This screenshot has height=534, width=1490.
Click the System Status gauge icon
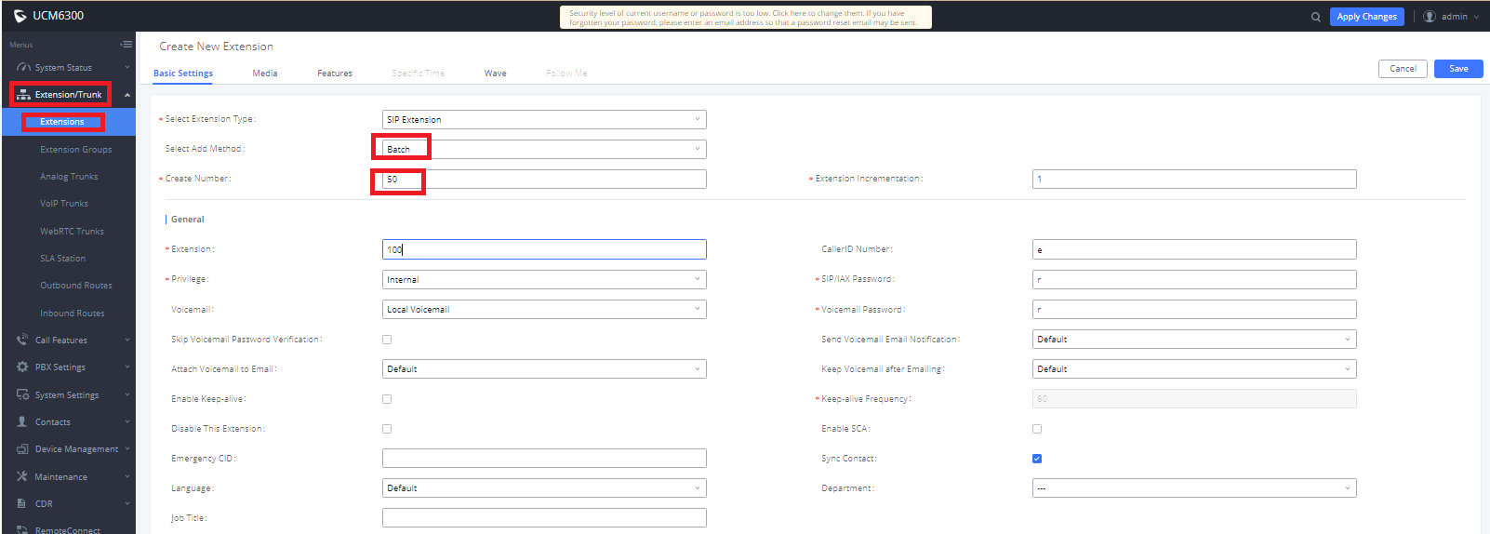(x=23, y=67)
